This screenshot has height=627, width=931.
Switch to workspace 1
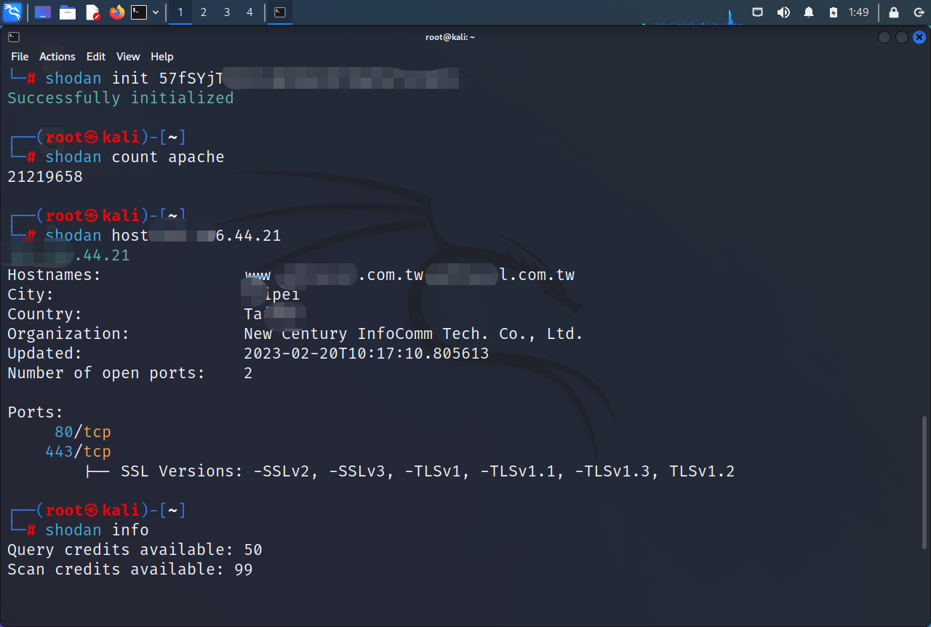[x=180, y=12]
